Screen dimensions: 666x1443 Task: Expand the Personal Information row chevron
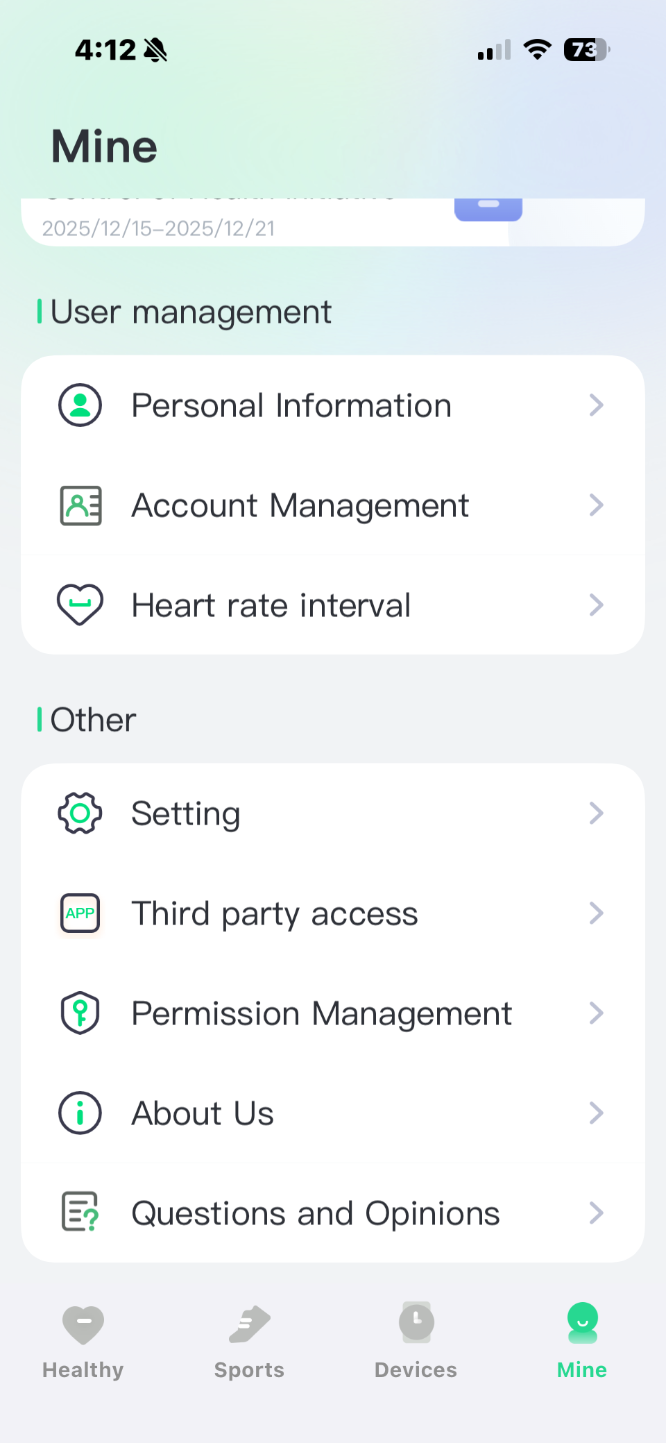[x=596, y=405]
